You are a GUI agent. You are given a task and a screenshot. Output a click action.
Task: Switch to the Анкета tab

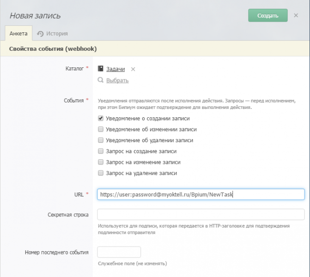[18, 33]
